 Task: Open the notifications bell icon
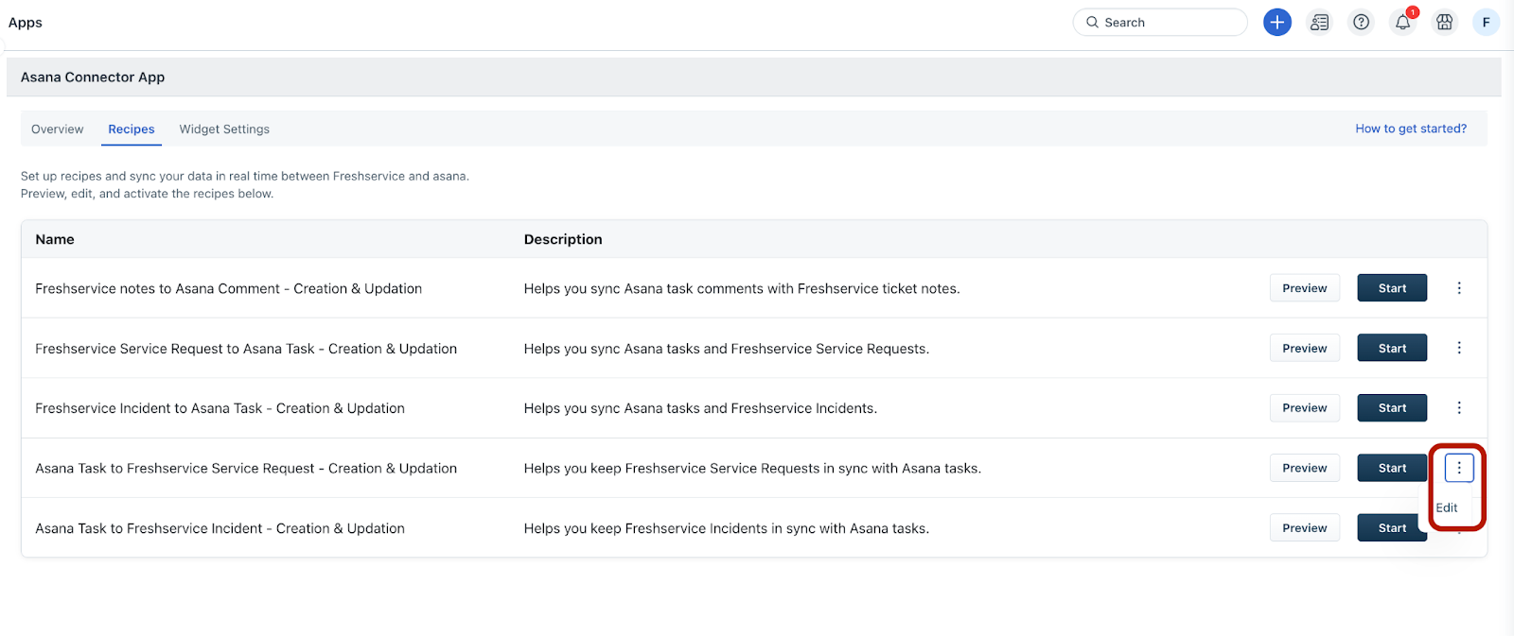[1402, 22]
